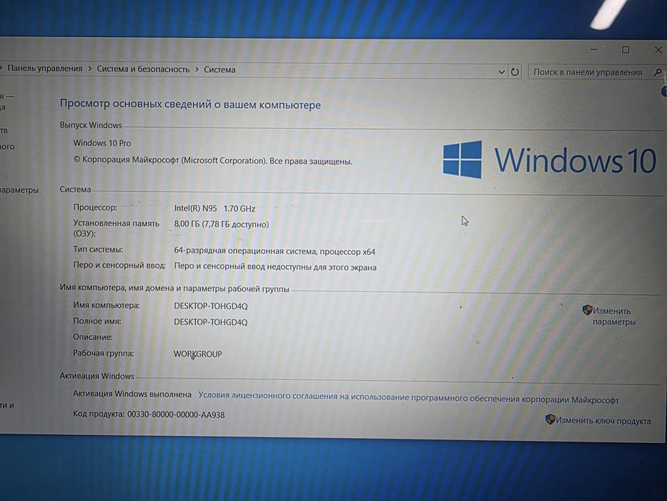Maximize the Система window

(626, 50)
